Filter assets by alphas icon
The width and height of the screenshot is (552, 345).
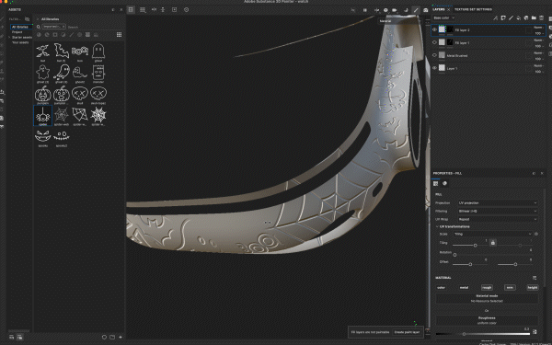pyautogui.click(x=79, y=35)
